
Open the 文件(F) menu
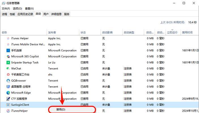[x=6, y=8]
